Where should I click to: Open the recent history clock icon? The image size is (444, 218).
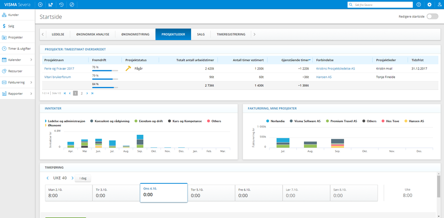[61, 4]
